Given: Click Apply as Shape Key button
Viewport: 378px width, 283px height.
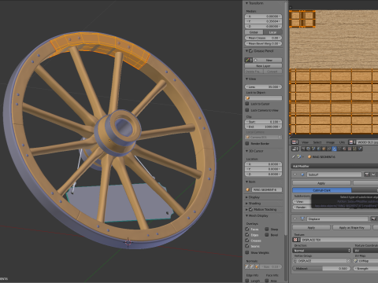Looking at the screenshot, I should (x=352, y=227).
